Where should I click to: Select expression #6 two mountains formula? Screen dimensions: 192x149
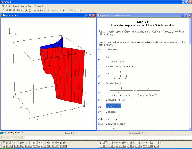[x=133, y=92]
